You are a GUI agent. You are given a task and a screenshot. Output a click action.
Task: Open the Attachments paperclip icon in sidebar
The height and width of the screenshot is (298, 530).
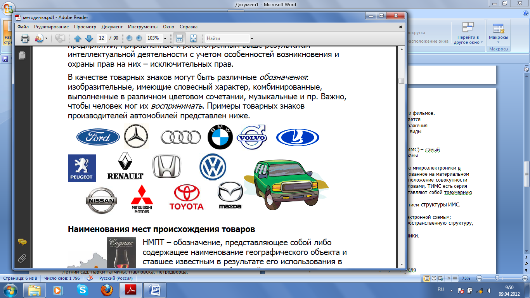pos(22,258)
